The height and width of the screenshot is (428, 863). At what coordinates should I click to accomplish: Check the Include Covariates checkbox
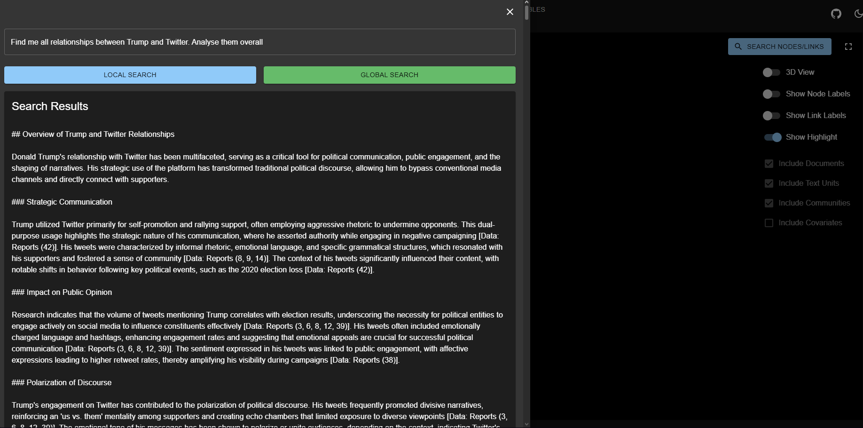click(769, 223)
